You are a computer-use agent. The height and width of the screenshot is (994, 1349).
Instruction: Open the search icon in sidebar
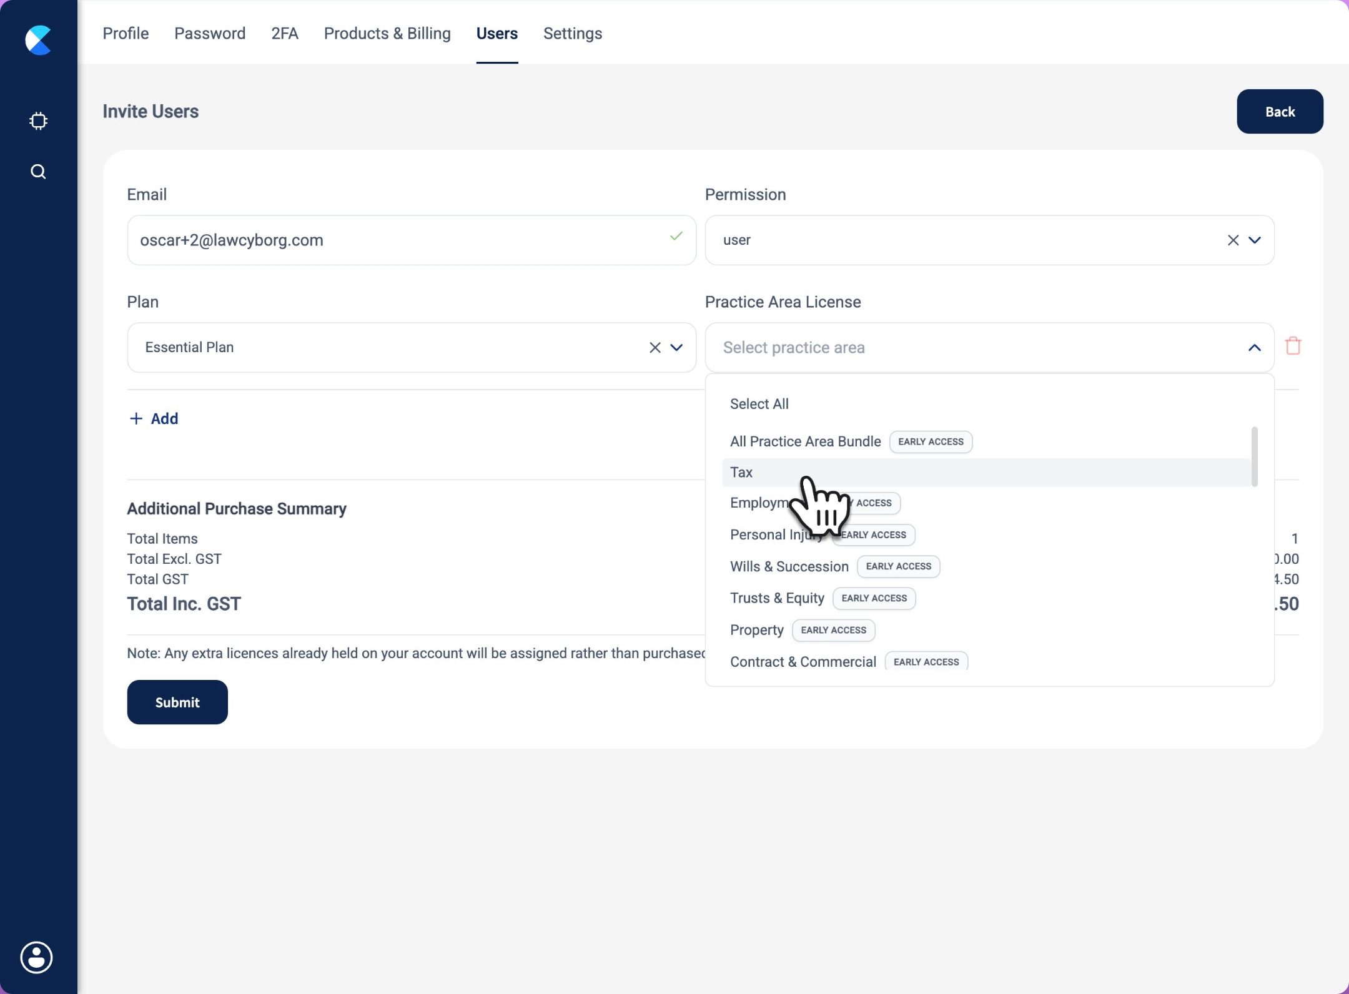(38, 172)
